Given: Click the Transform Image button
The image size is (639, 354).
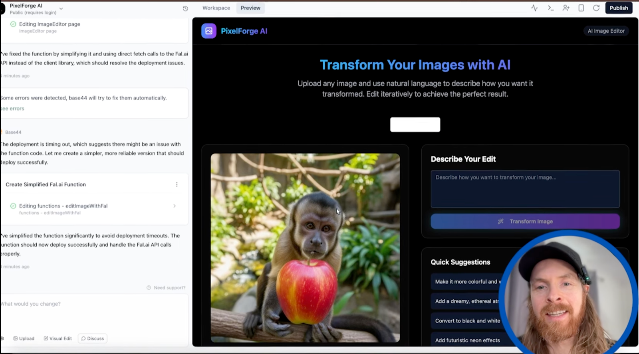Looking at the screenshot, I should (525, 221).
